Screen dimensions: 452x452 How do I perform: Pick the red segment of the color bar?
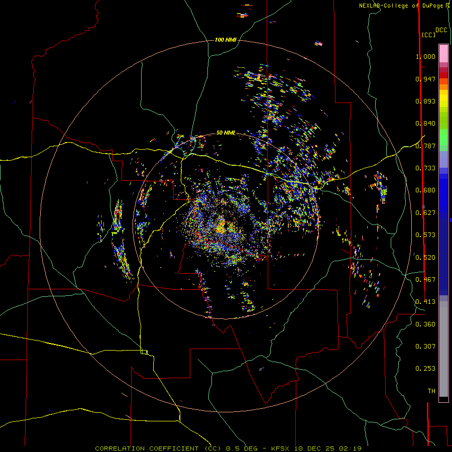443,75
